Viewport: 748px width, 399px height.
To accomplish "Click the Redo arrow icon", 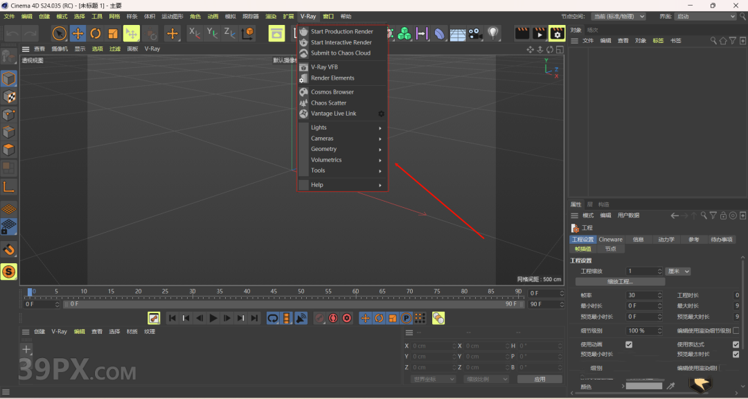I will pos(30,33).
